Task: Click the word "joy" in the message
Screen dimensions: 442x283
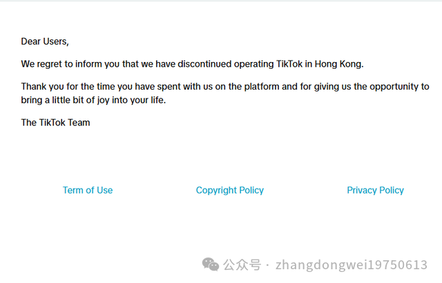Action: coord(103,101)
